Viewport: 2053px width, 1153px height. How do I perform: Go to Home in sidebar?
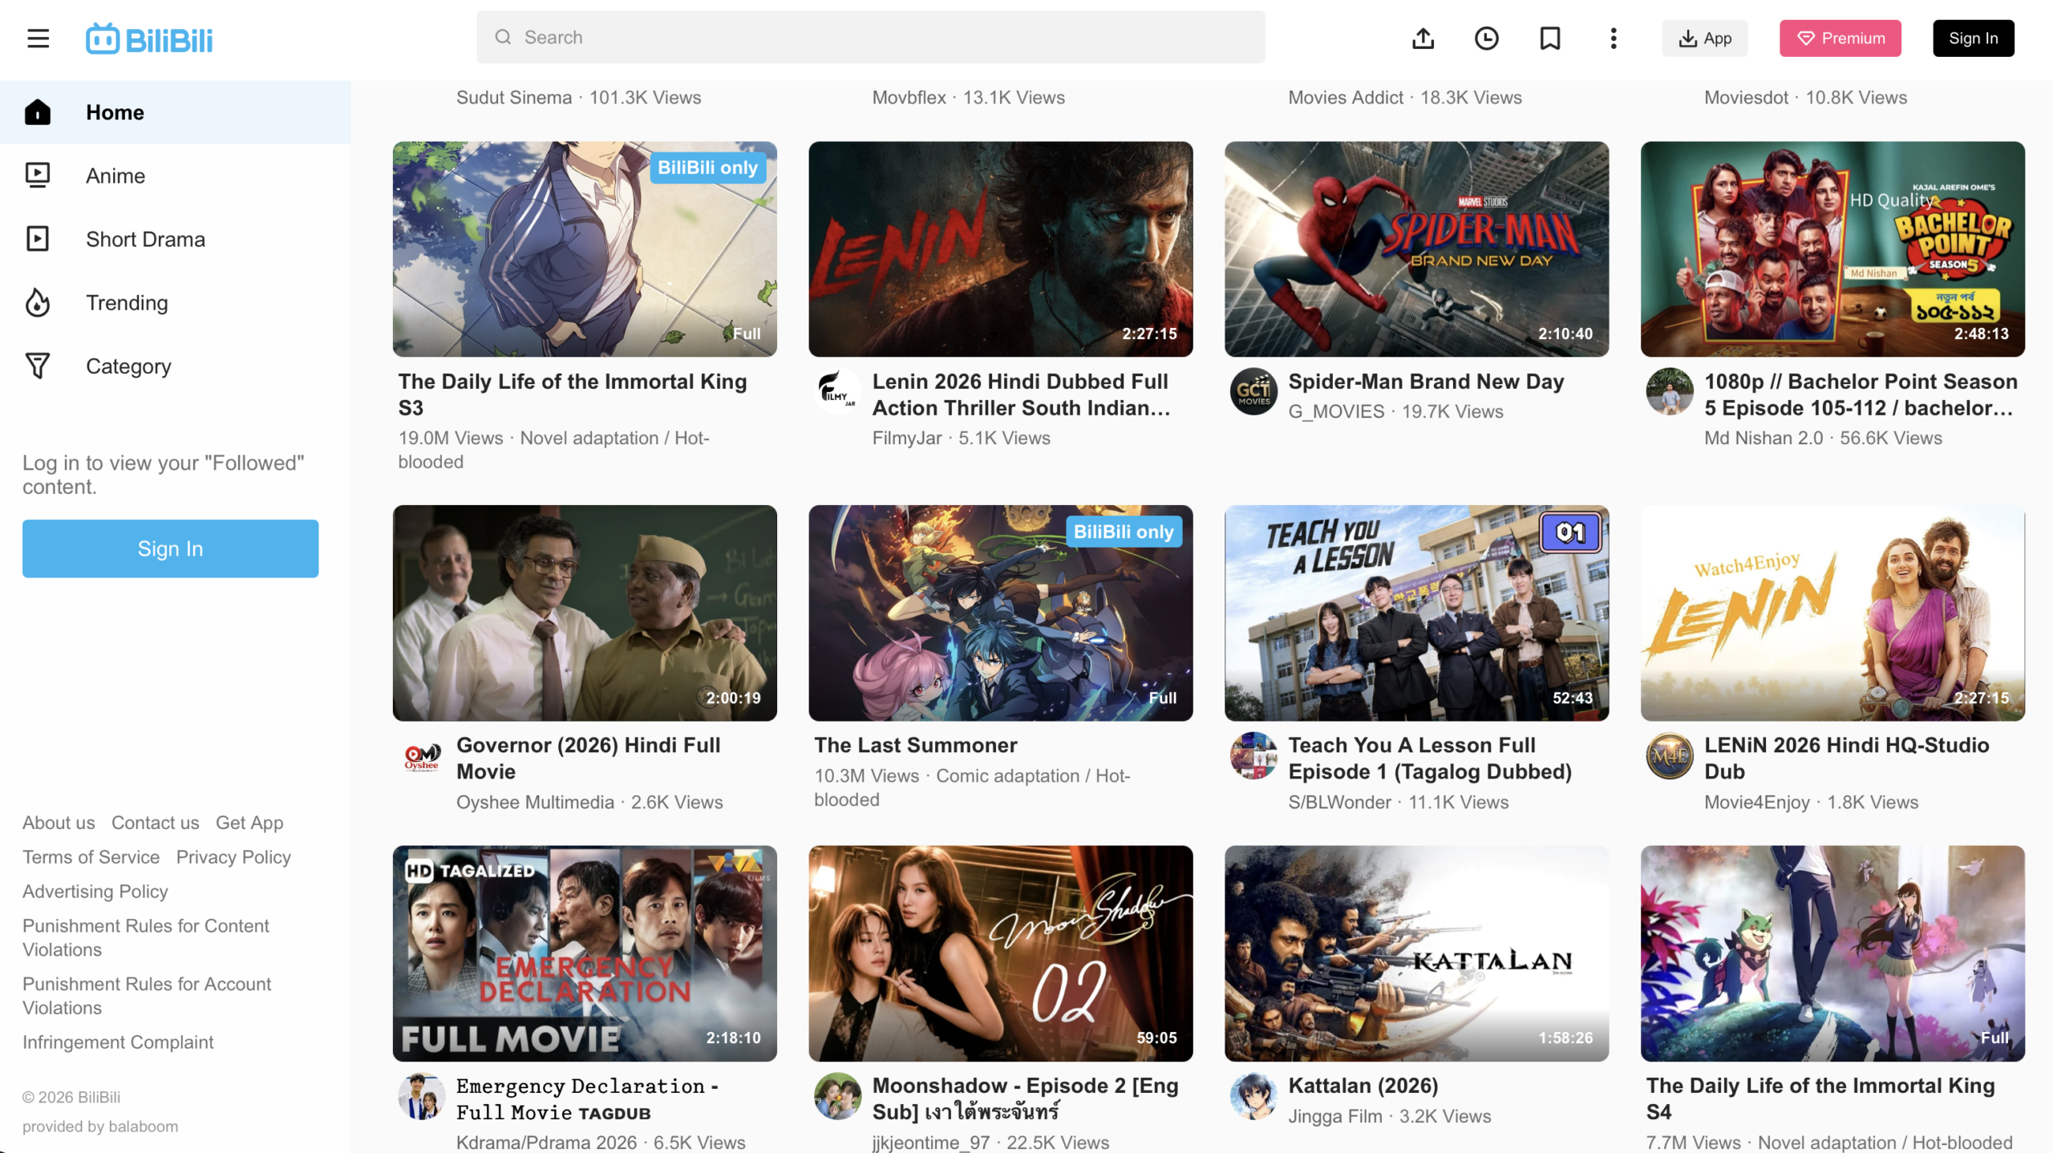click(x=175, y=112)
